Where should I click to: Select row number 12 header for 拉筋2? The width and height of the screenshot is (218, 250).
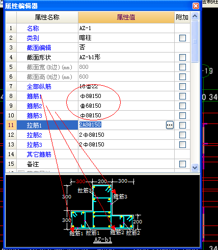[11, 135]
